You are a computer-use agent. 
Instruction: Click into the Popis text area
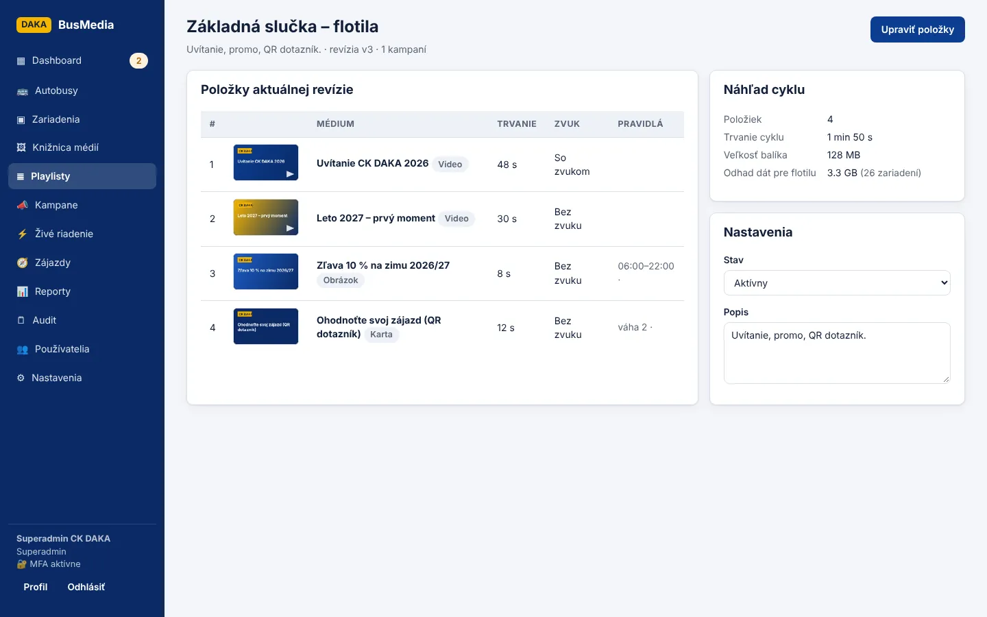click(837, 353)
